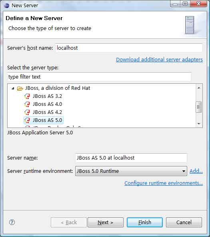Click Download additional server adapters link
This screenshot has height=237, width=210.
tap(159, 60)
